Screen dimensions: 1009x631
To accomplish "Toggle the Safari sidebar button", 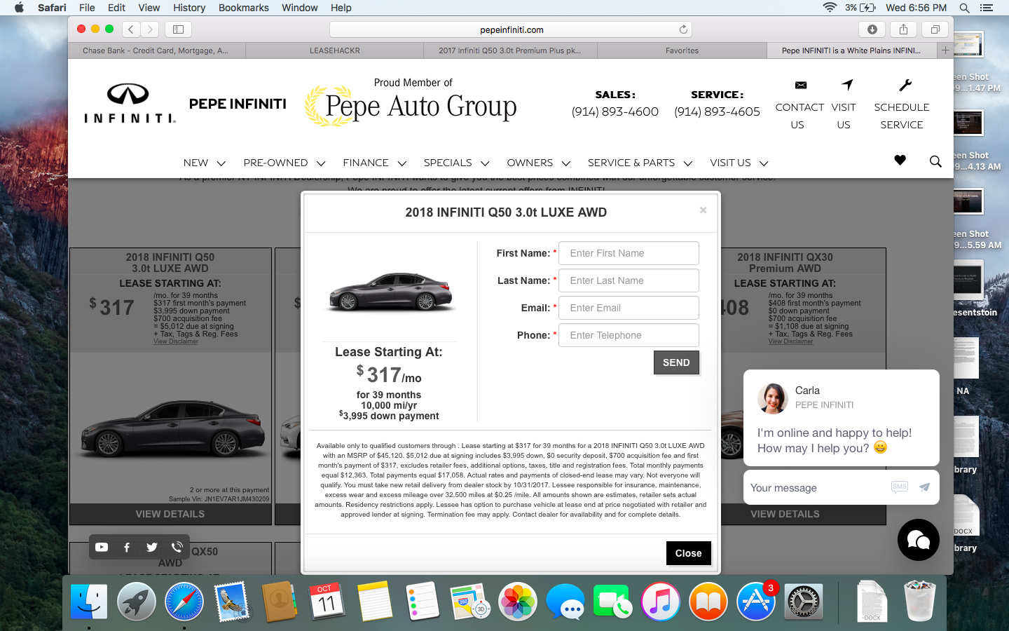I will (178, 29).
